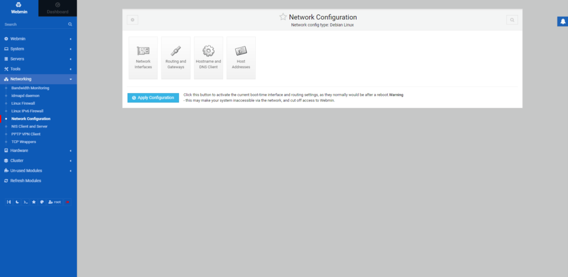Open Bandwidth Monitoring

(30, 88)
